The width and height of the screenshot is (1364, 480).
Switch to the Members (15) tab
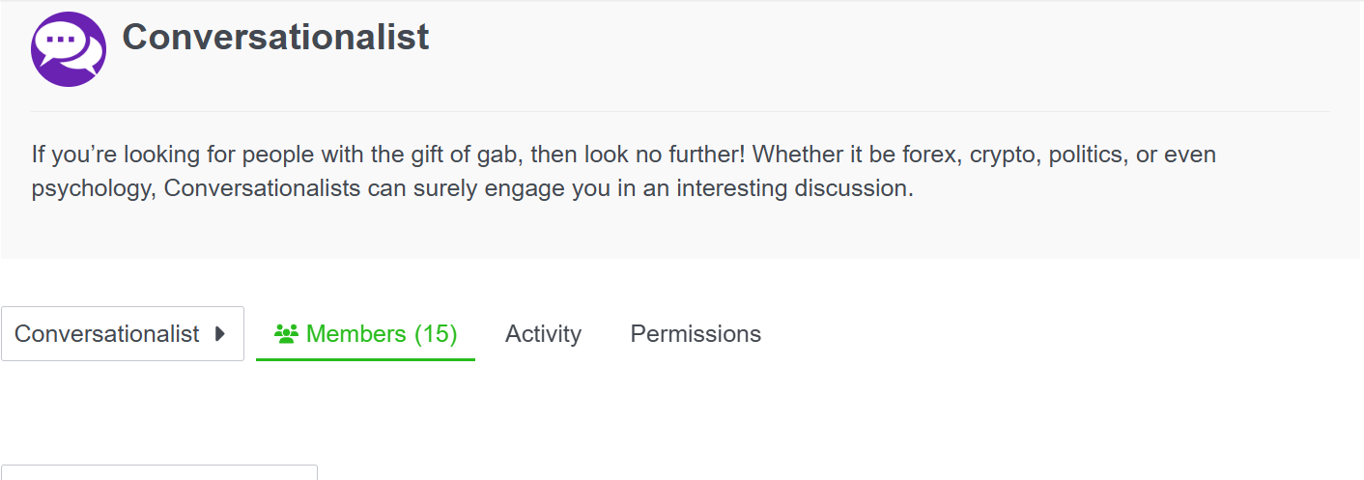[365, 334]
